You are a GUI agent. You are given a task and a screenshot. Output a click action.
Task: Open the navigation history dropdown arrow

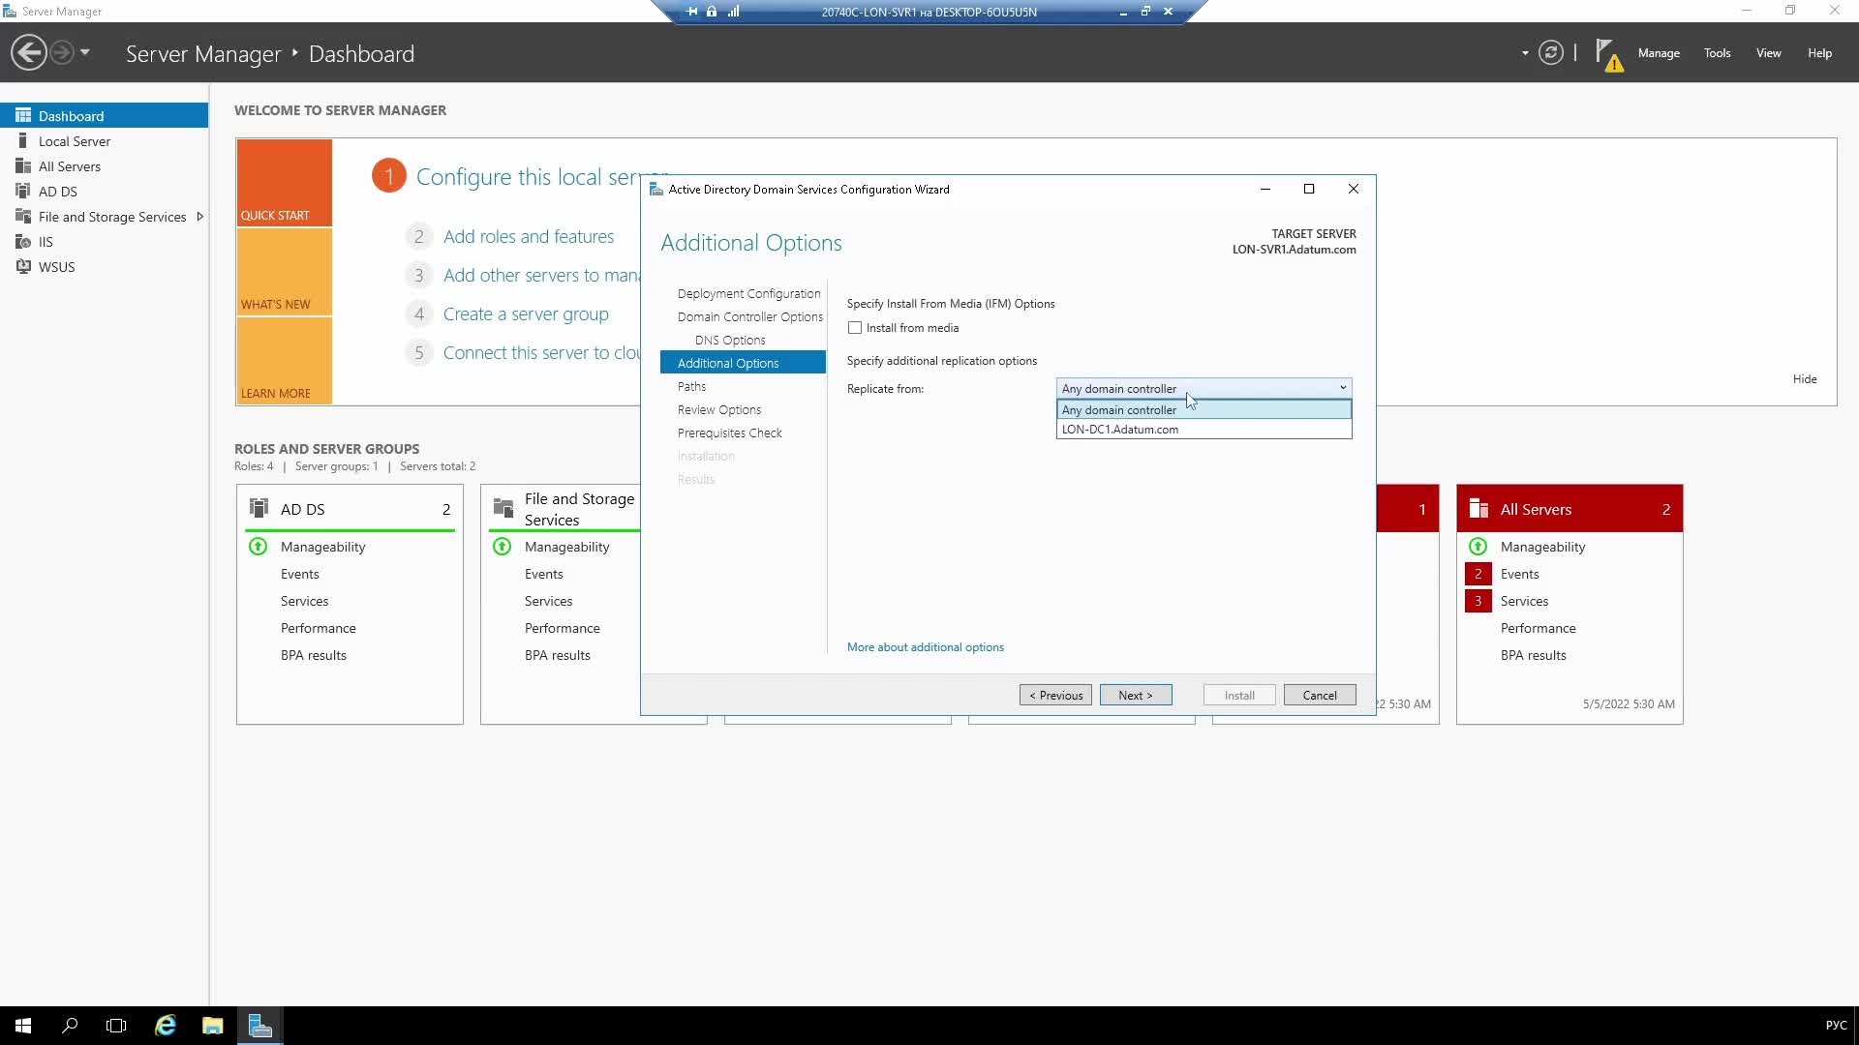tap(85, 52)
